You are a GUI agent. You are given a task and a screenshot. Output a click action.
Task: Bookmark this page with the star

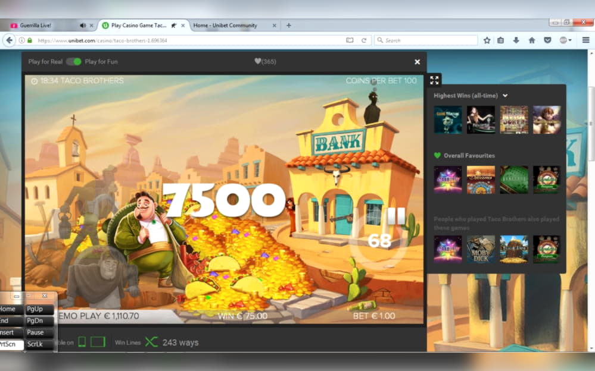tap(487, 40)
